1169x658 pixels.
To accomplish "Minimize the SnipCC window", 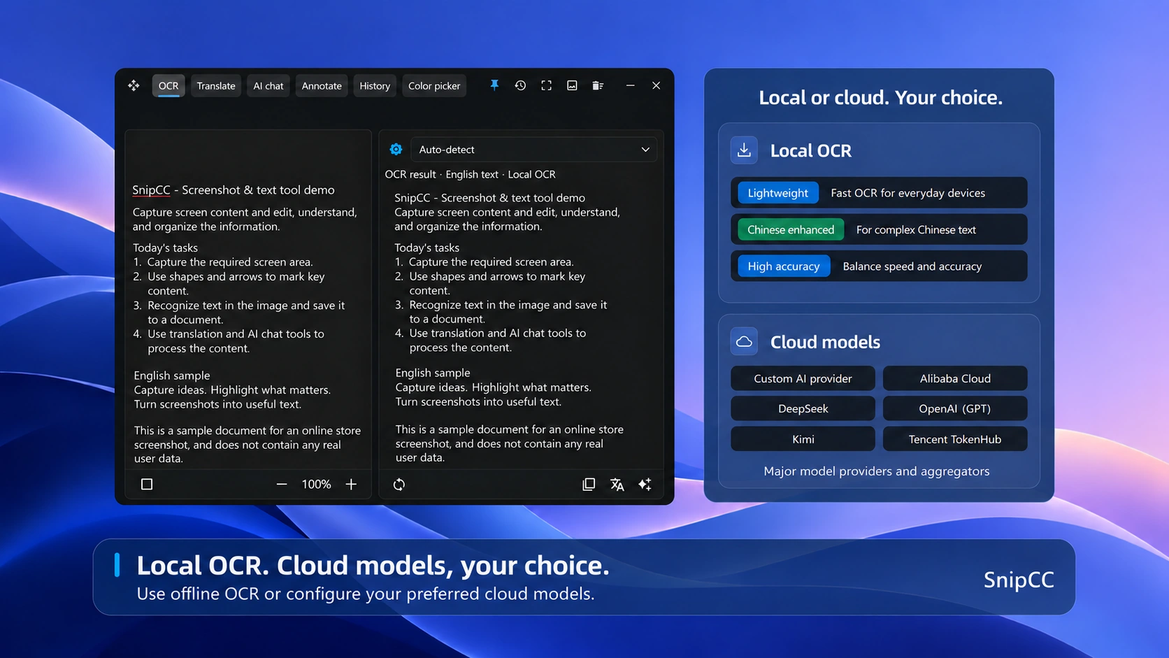I will pyautogui.click(x=630, y=85).
